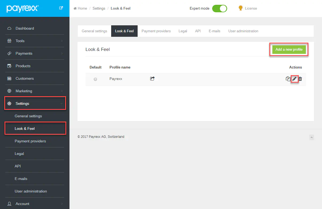
Task: Click the duplicate profile icon for Payrexx
Action: (x=288, y=79)
